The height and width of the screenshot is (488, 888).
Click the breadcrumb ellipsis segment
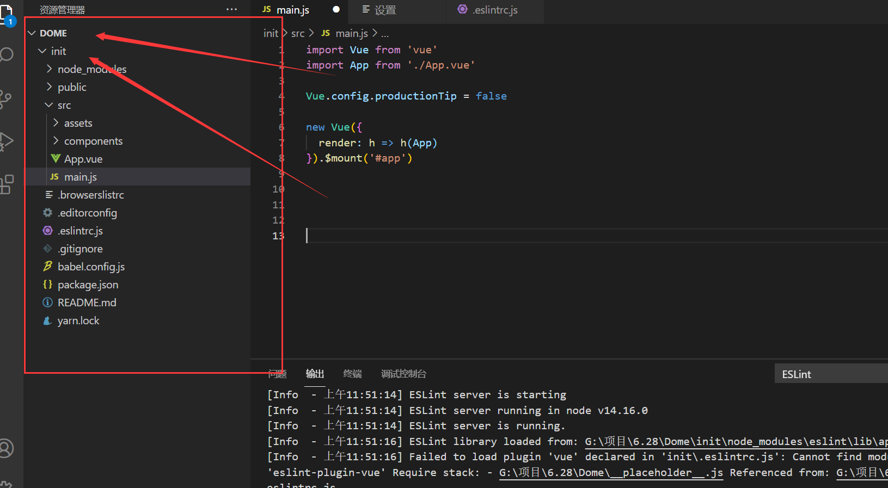tap(385, 33)
